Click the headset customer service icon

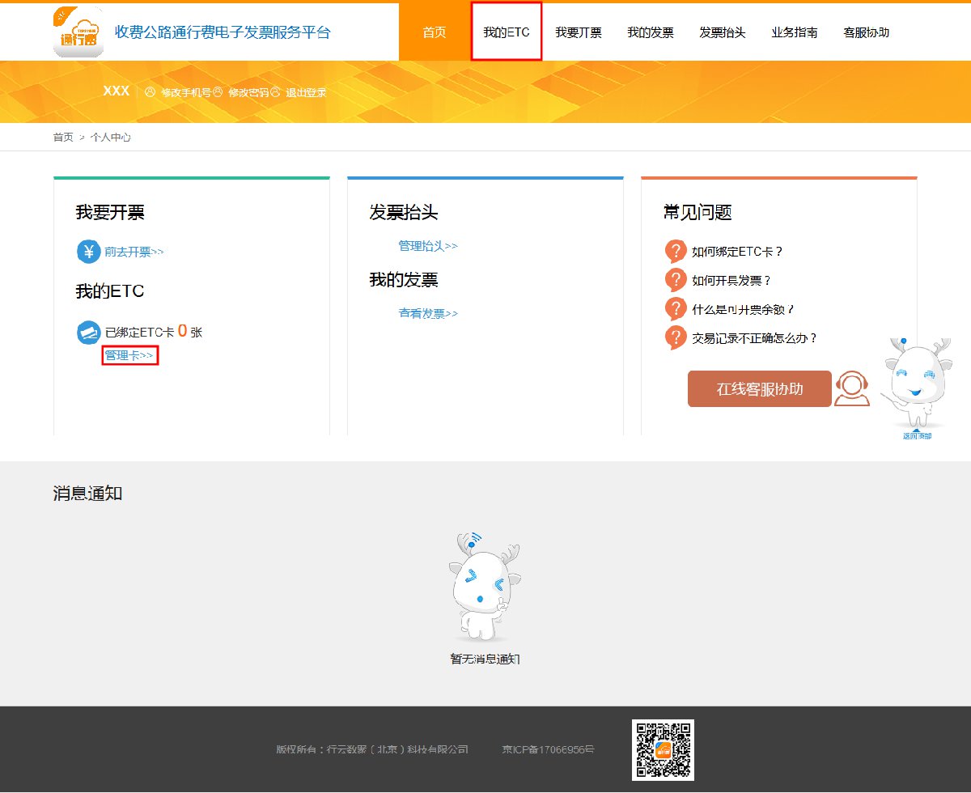click(852, 389)
